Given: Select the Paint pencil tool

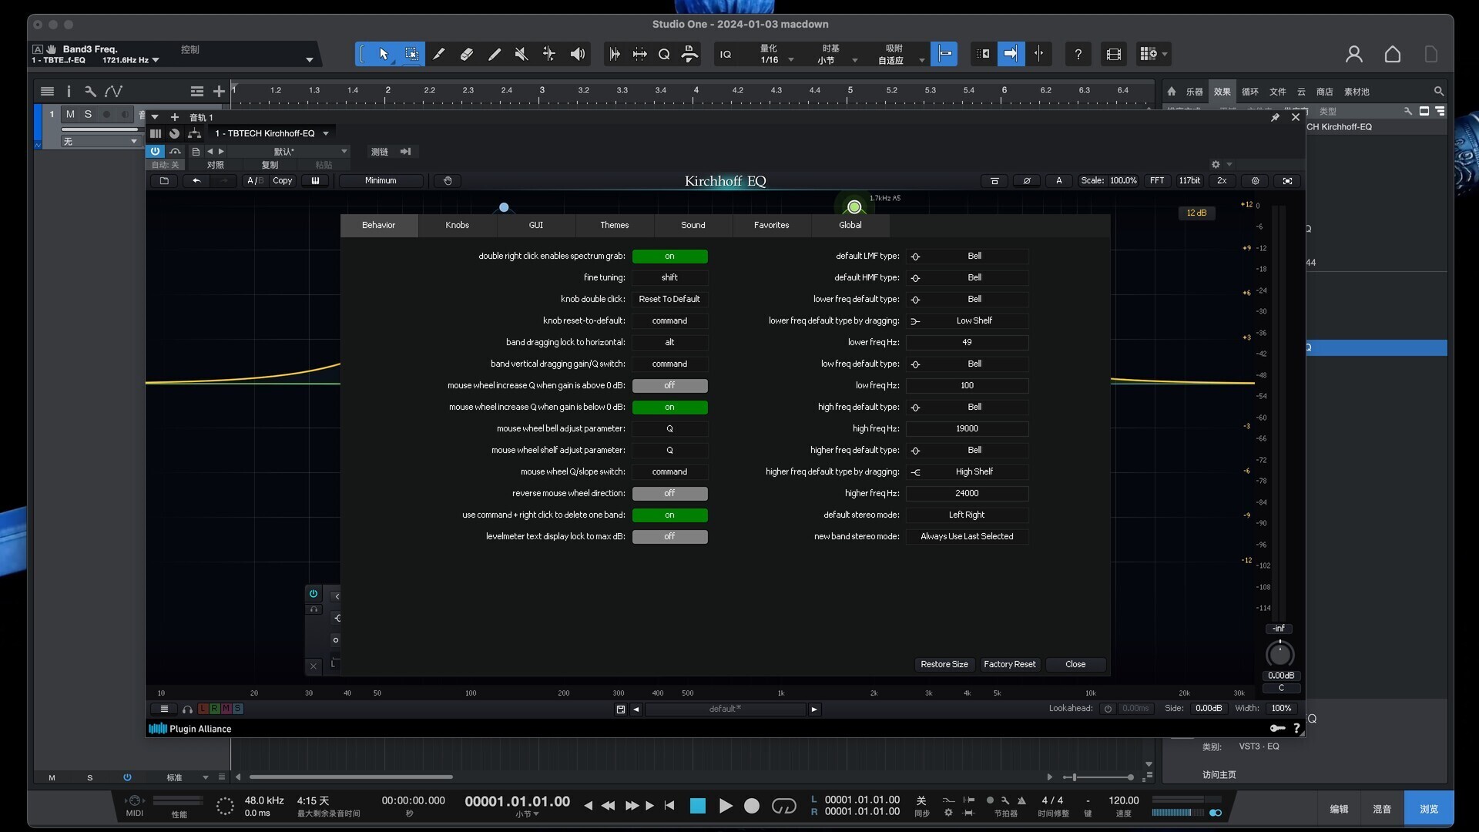Looking at the screenshot, I should point(495,54).
